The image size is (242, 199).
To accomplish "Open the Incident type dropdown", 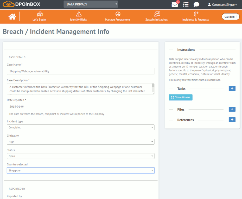I will [80, 127].
